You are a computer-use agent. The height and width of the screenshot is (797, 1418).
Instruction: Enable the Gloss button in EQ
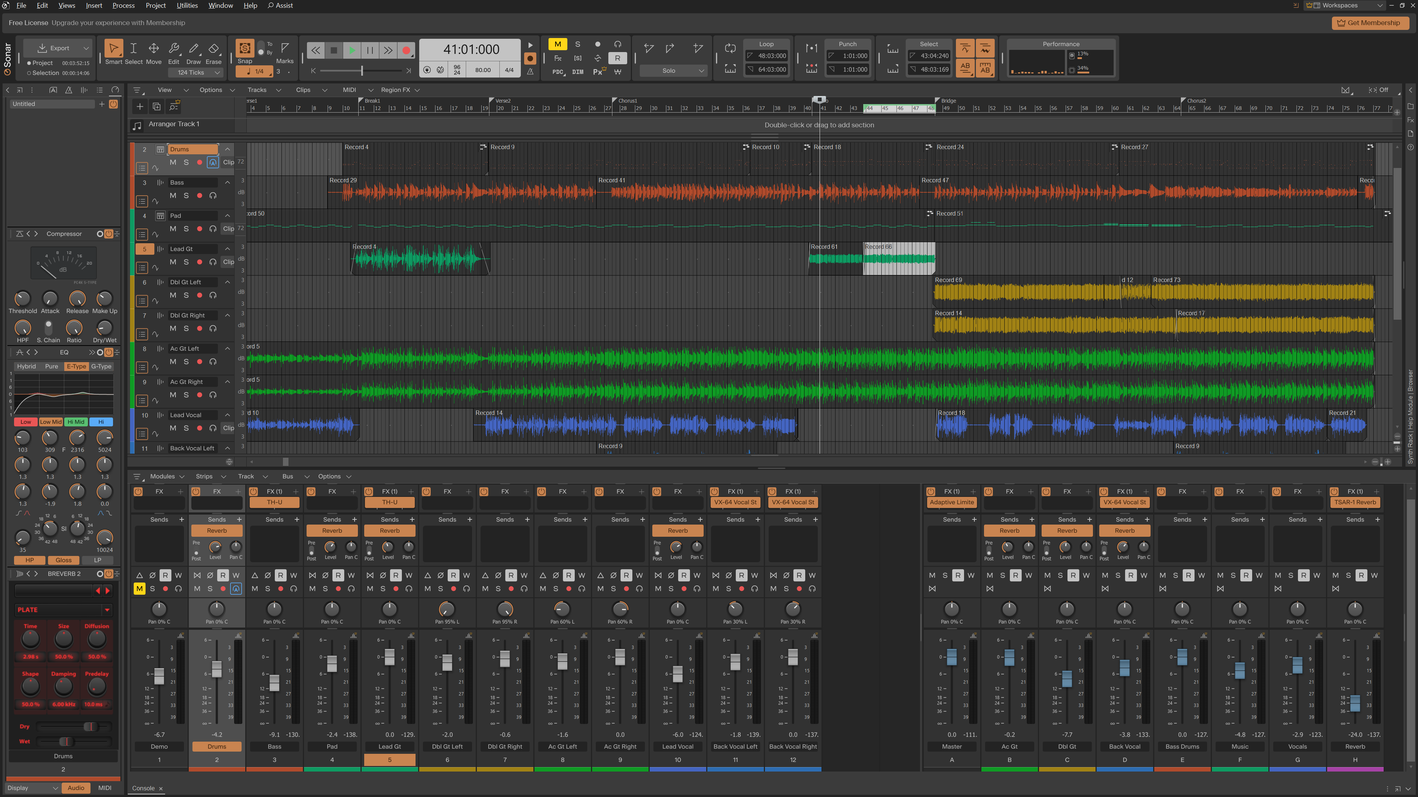[x=63, y=560]
